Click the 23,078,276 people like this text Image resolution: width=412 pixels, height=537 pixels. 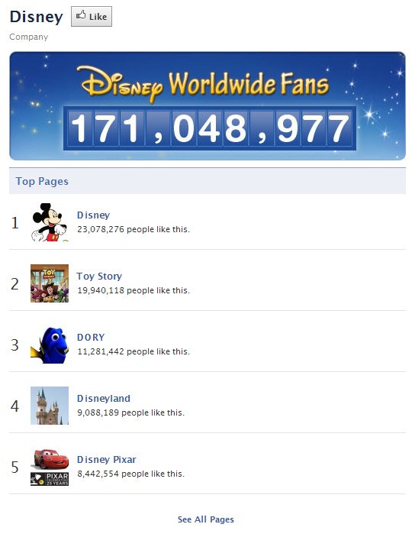[134, 229]
